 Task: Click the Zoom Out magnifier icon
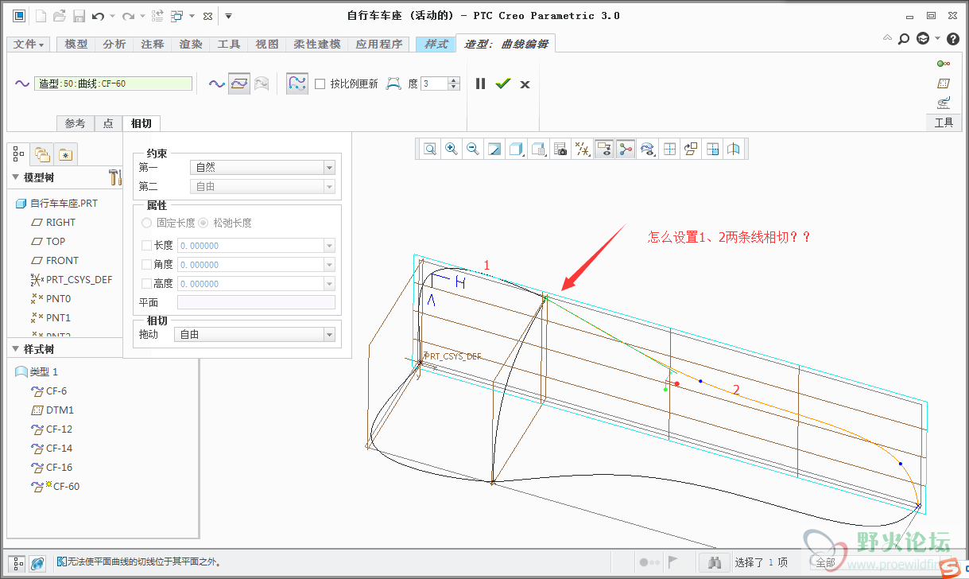[x=473, y=149]
